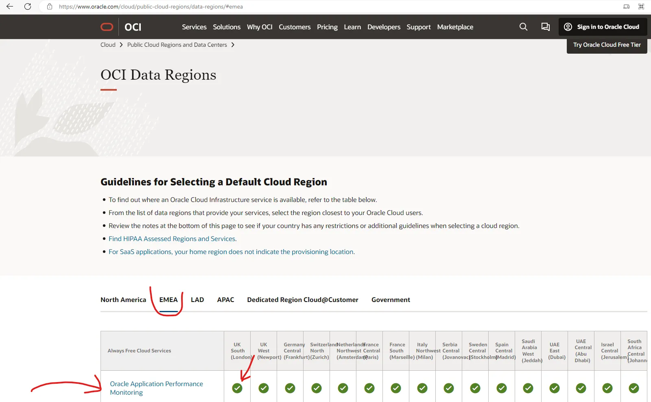Open the Support menu
651x402 pixels.
[419, 27]
